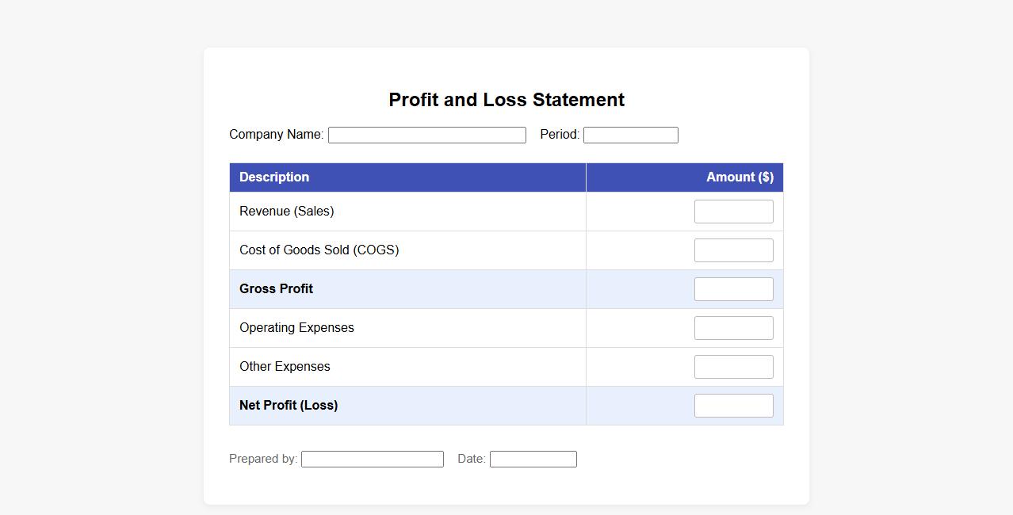Select the Date input at the bottom
This screenshot has height=515, width=1013.
[x=533, y=460]
